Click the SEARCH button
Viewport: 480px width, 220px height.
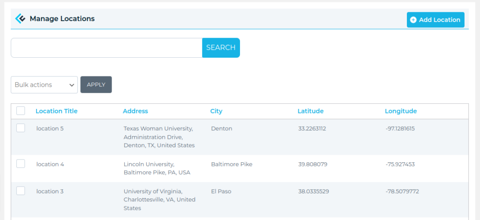point(221,48)
